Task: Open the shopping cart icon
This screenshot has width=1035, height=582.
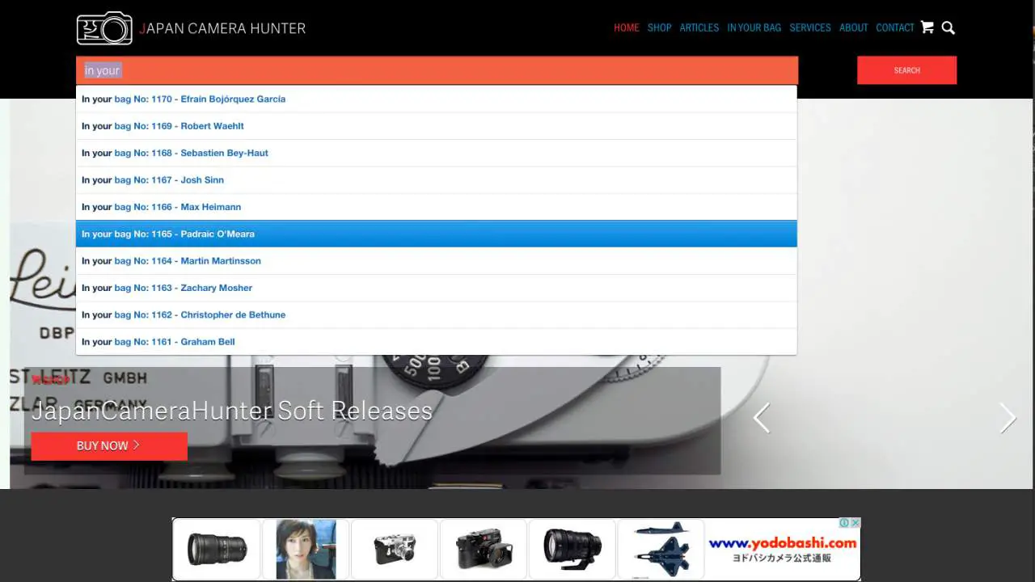Action: 927,27
